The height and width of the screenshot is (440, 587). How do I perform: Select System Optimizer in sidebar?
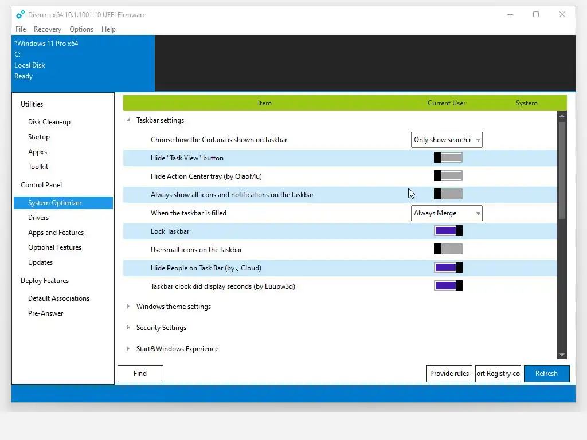[63, 203]
